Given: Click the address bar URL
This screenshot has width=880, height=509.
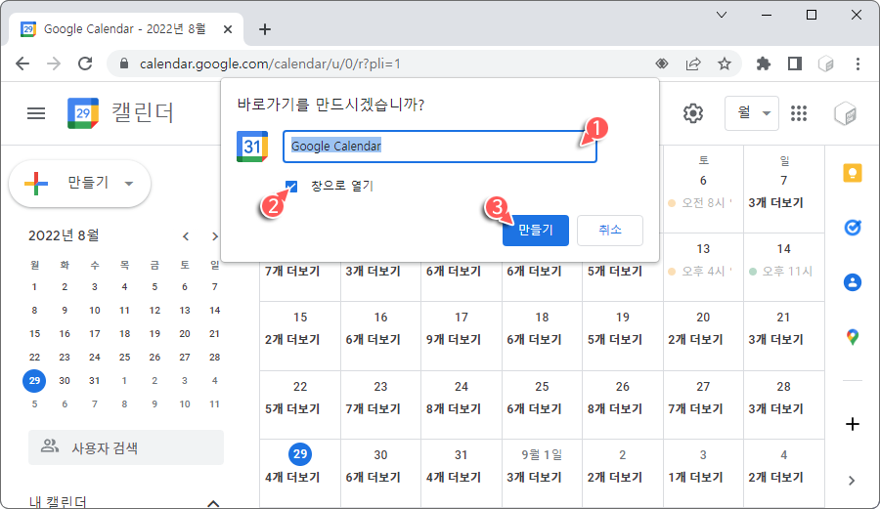Looking at the screenshot, I should click(x=270, y=64).
